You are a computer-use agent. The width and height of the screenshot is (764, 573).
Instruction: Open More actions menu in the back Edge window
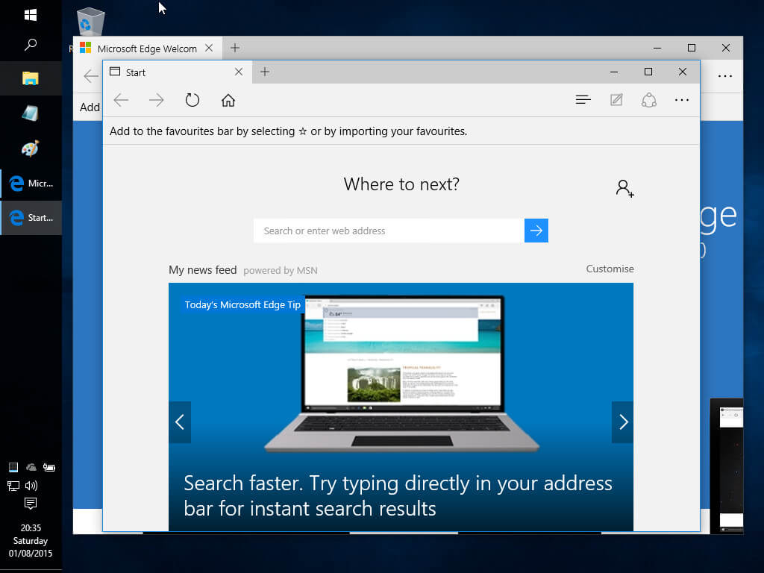point(725,76)
